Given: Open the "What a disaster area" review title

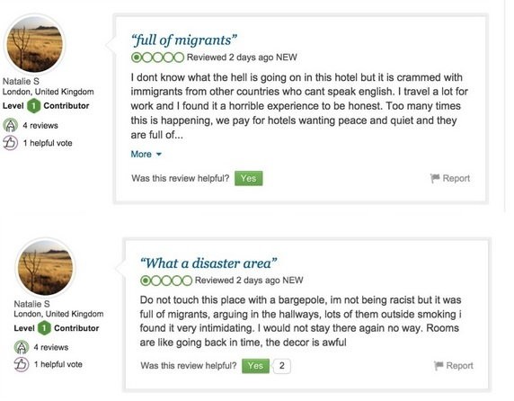Looking at the screenshot, I should click(208, 263).
